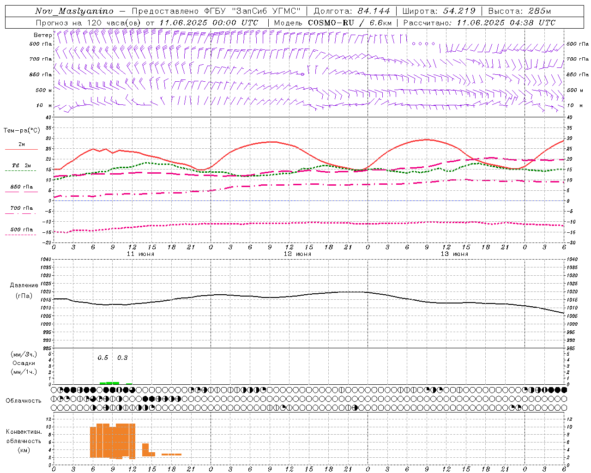Click the computed time "Рассчитано: 11.06.2025 04:38 UTC"
Image resolution: width=591 pixels, height=473 pixels.
(x=479, y=23)
